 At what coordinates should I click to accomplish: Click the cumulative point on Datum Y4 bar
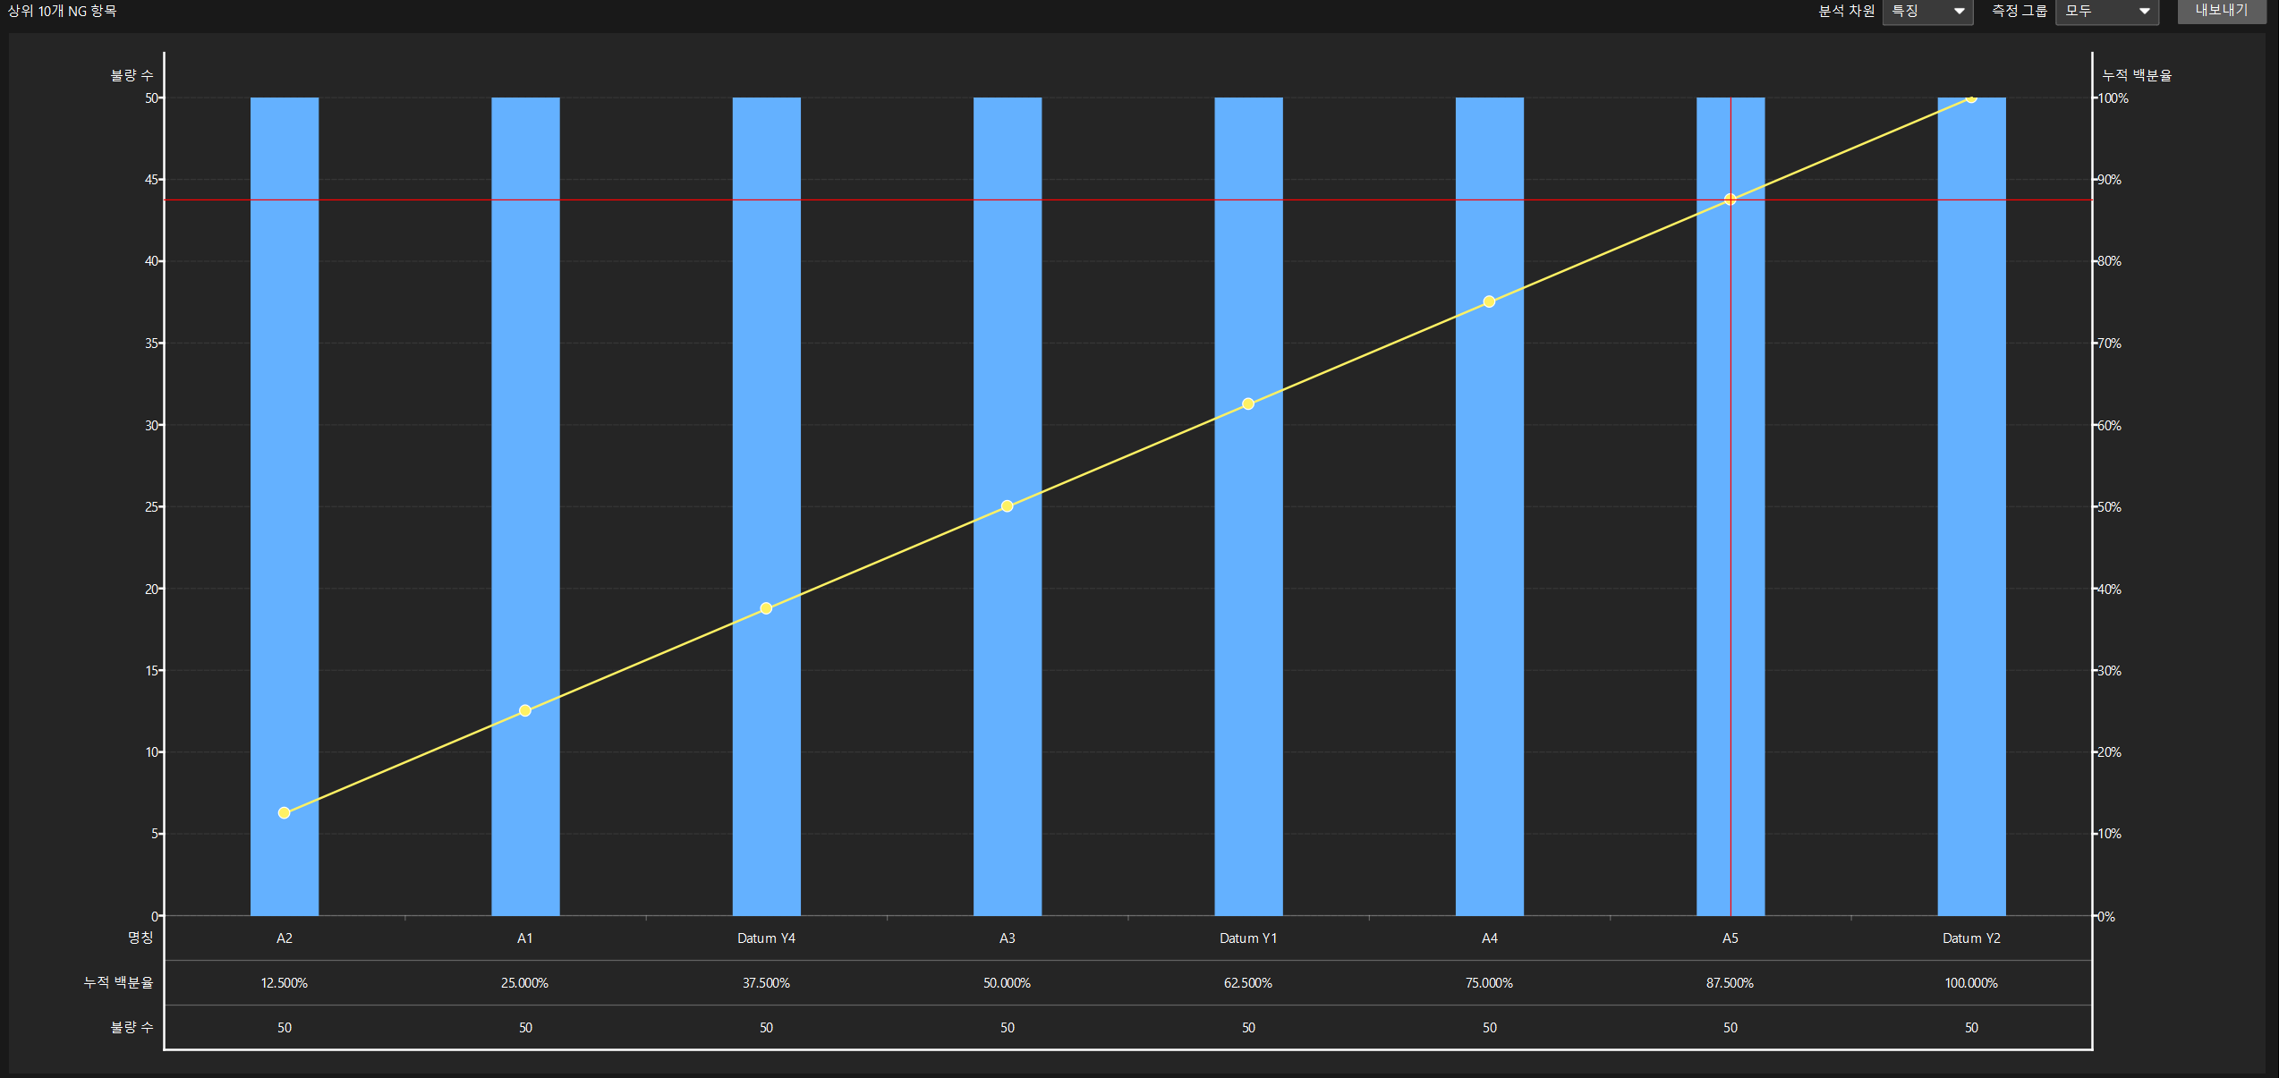pyautogui.click(x=767, y=608)
